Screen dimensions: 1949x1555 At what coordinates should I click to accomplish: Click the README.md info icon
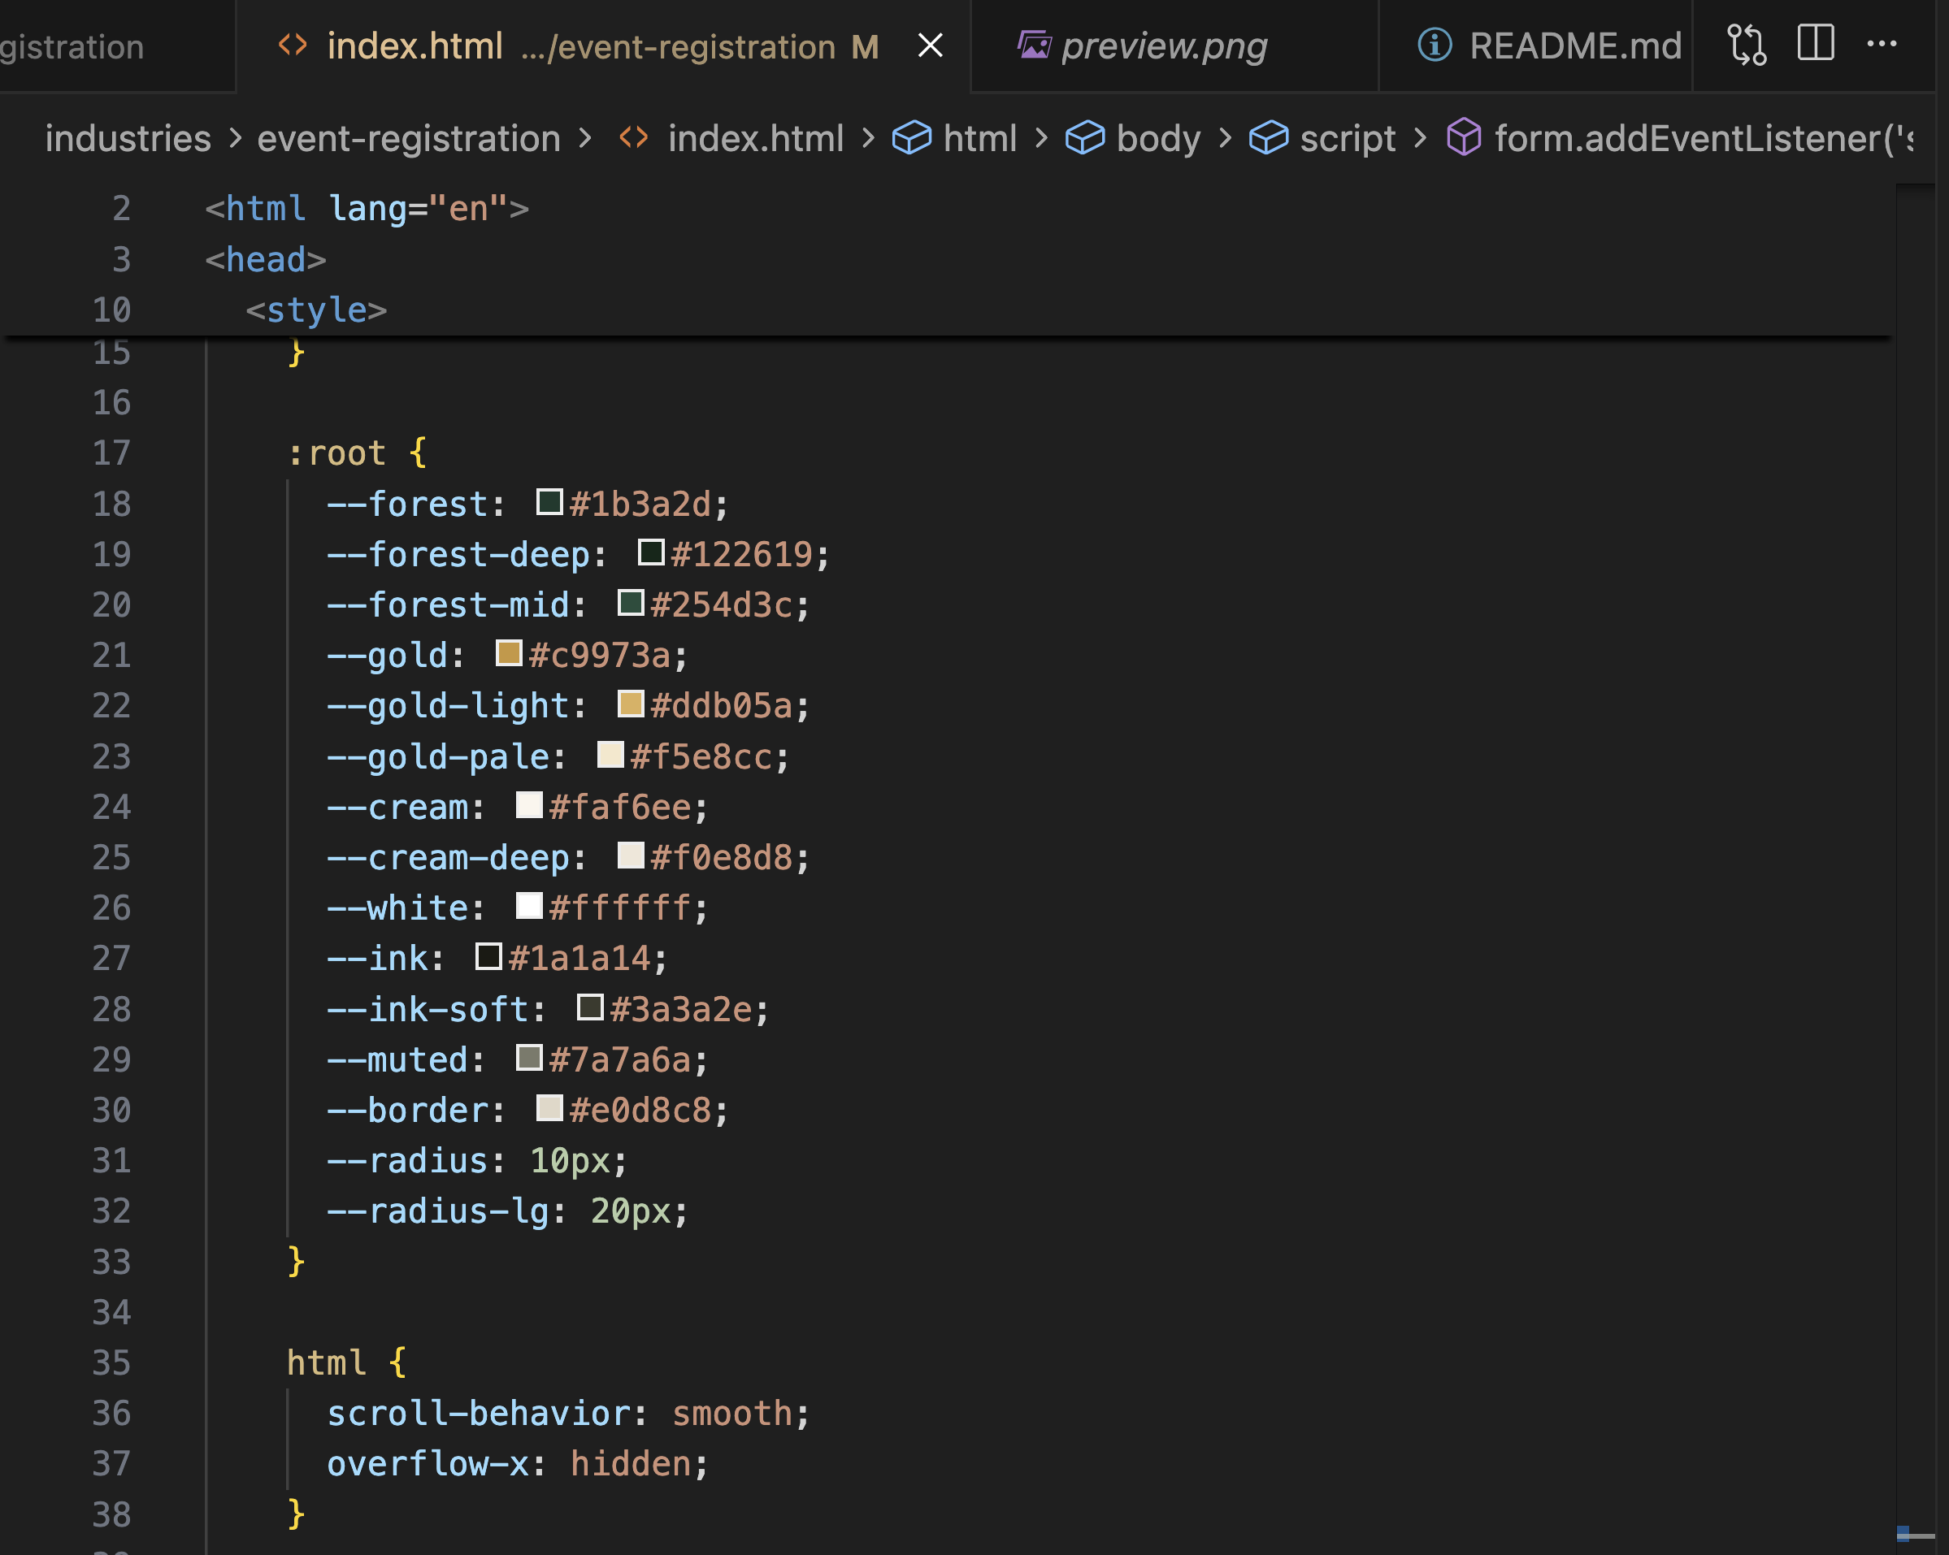[x=1434, y=45]
